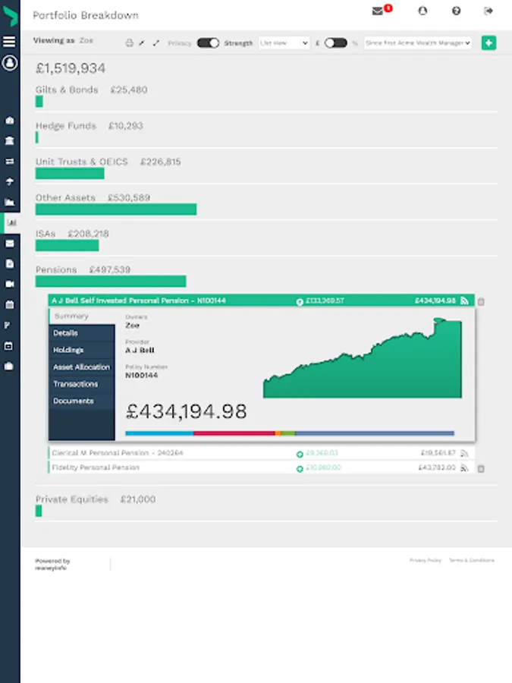Screen dimensions: 512x683
Task: Select the Asset Allocation tab
Action: pyautogui.click(x=82, y=367)
